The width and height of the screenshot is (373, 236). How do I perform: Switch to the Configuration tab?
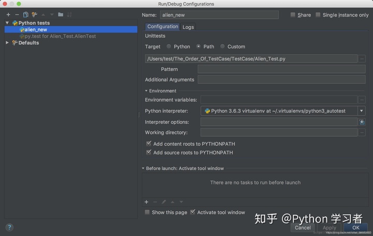163,26
